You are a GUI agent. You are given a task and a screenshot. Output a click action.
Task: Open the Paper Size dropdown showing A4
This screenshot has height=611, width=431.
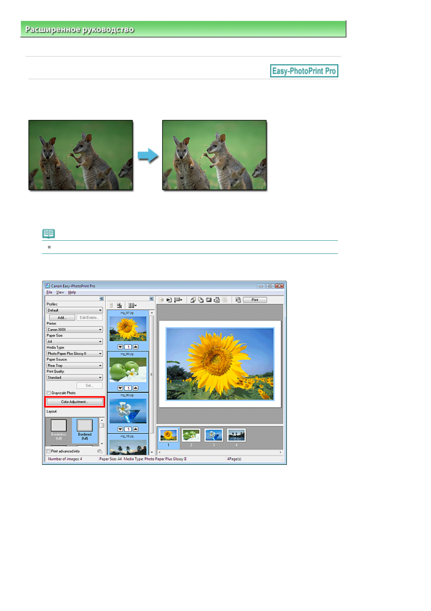pos(75,342)
